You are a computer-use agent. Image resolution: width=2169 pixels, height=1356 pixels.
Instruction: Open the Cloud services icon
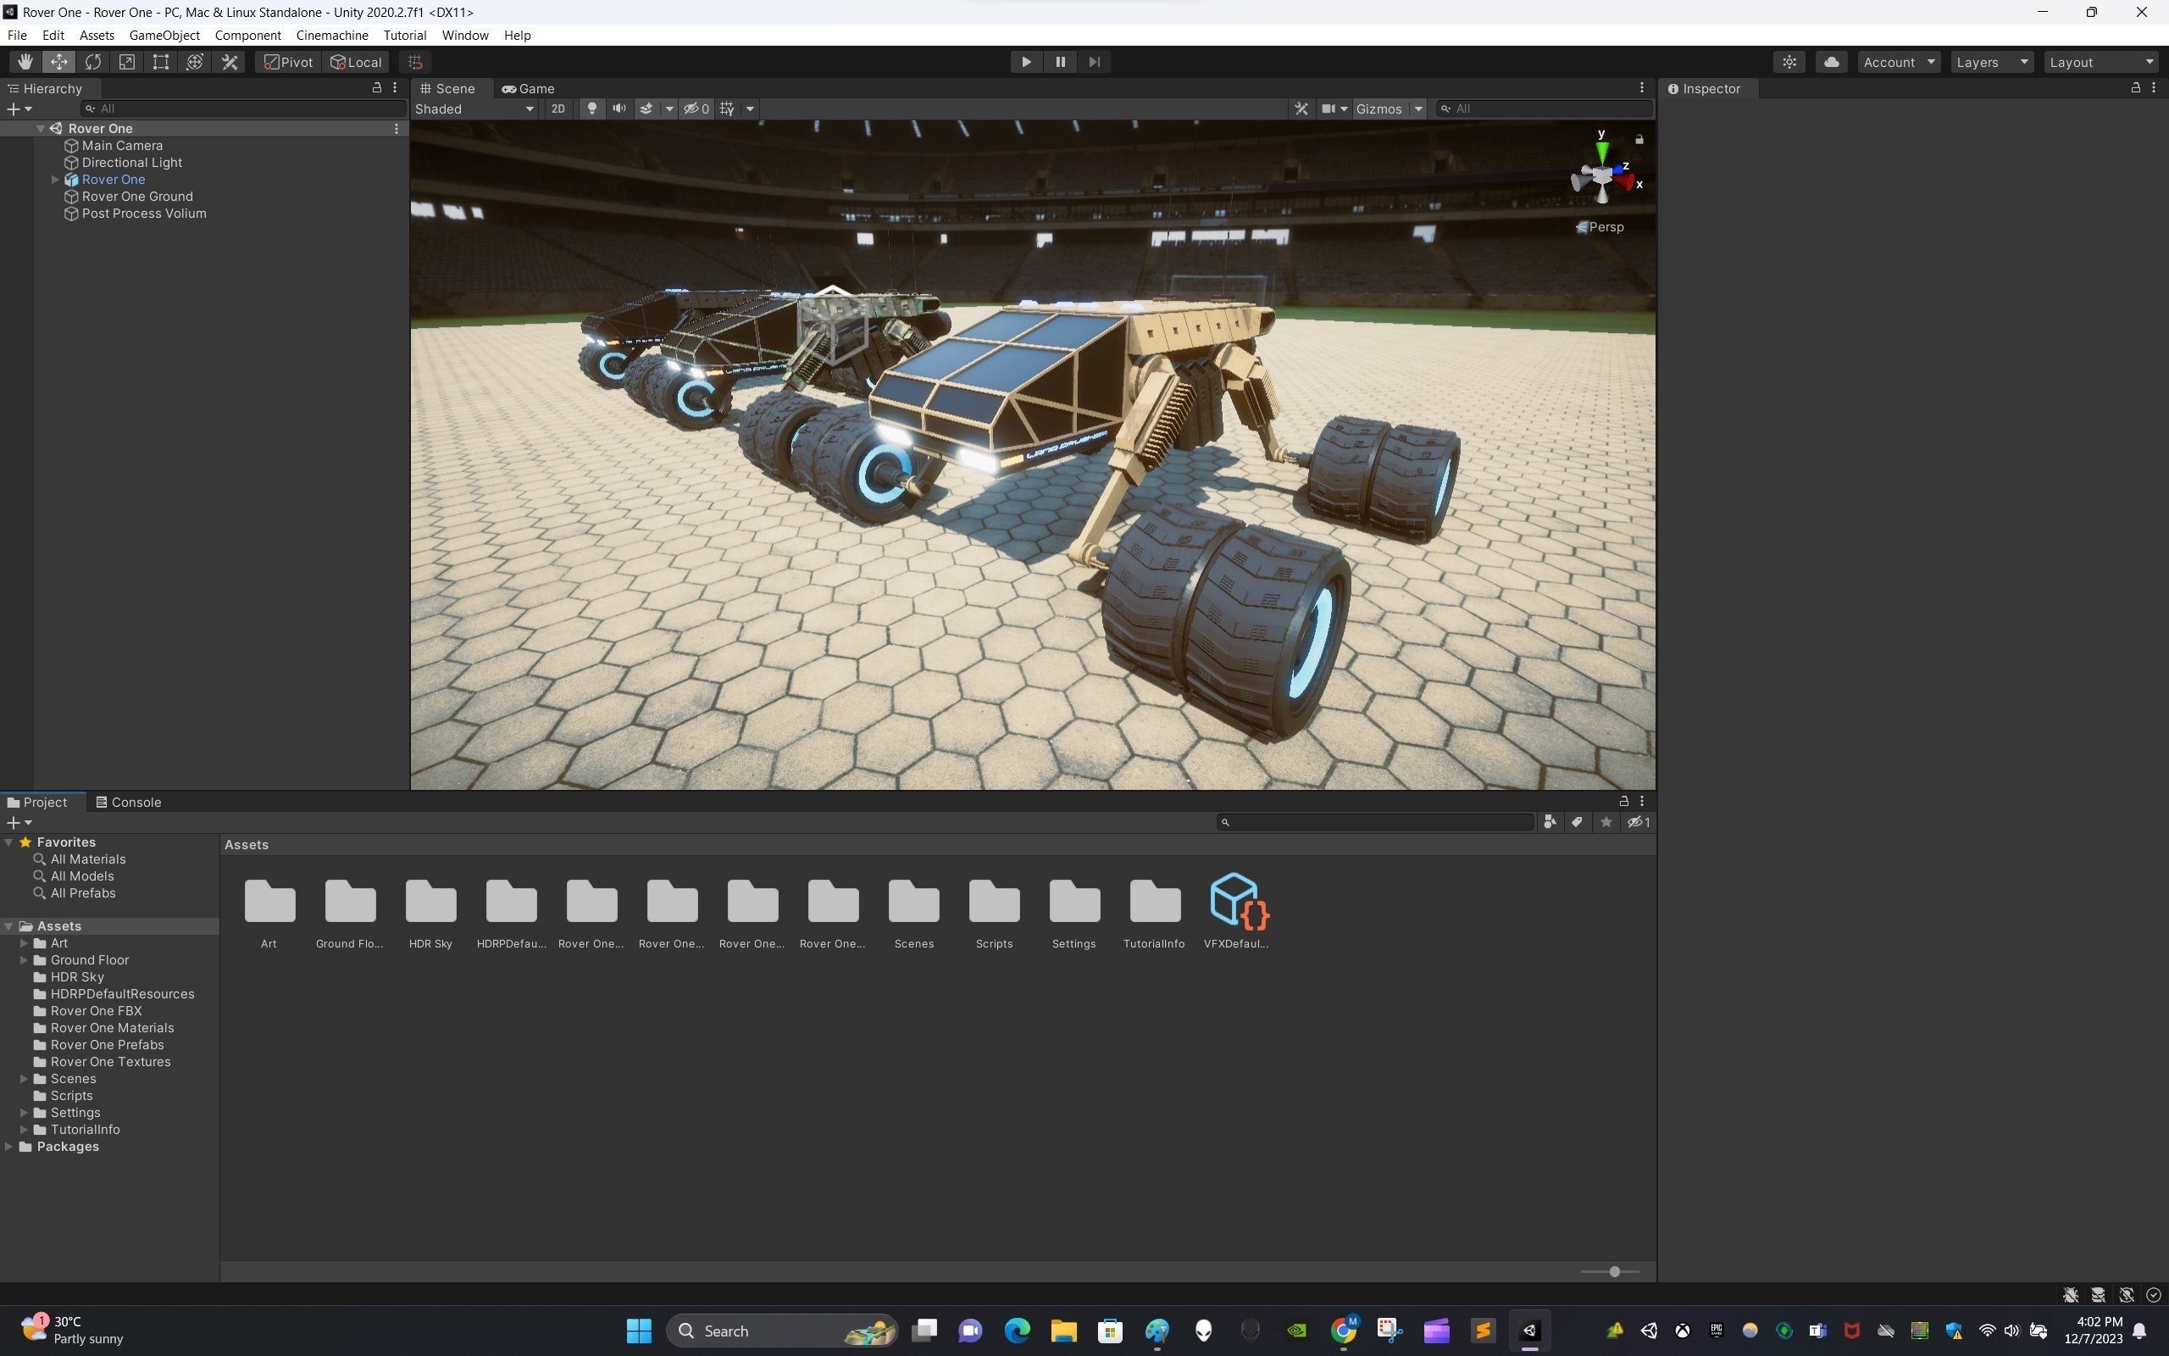pos(1831,62)
